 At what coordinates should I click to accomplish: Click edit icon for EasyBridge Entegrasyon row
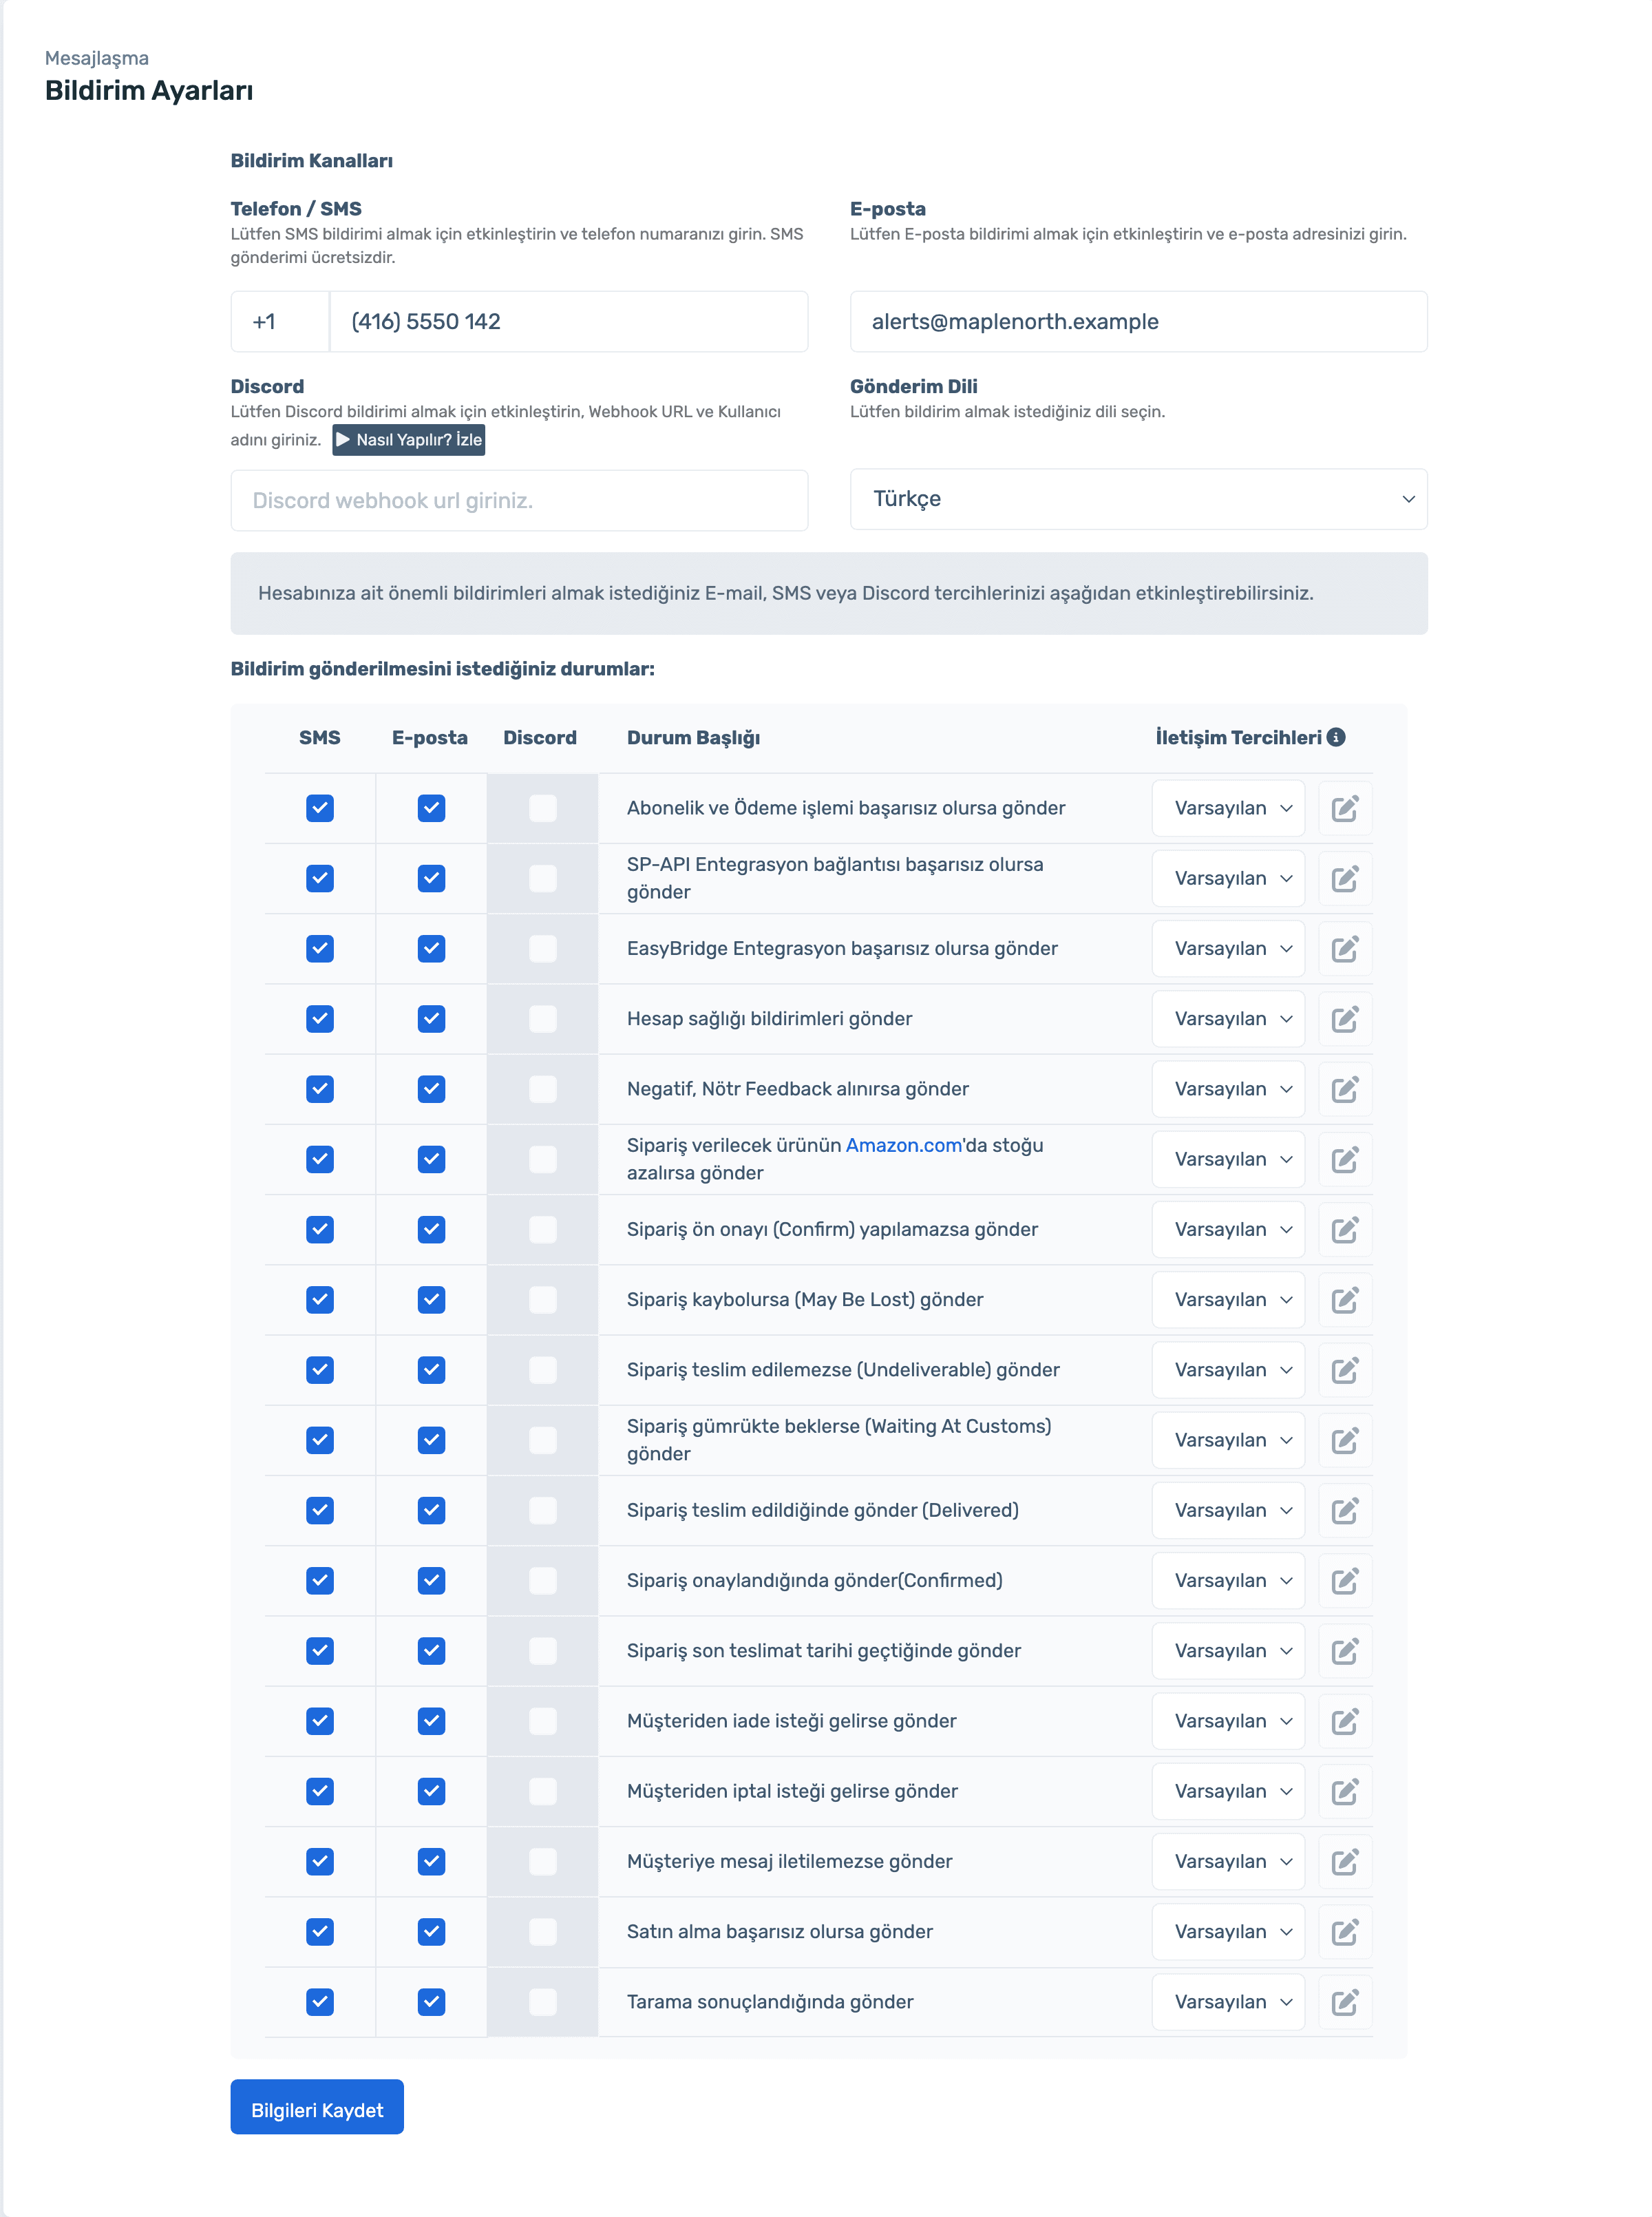click(1344, 948)
